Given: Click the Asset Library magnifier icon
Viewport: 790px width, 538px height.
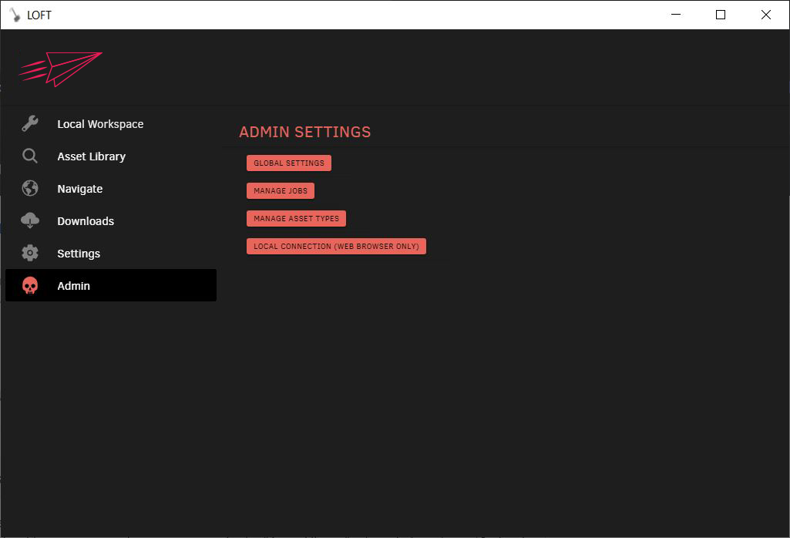Looking at the screenshot, I should coord(29,156).
